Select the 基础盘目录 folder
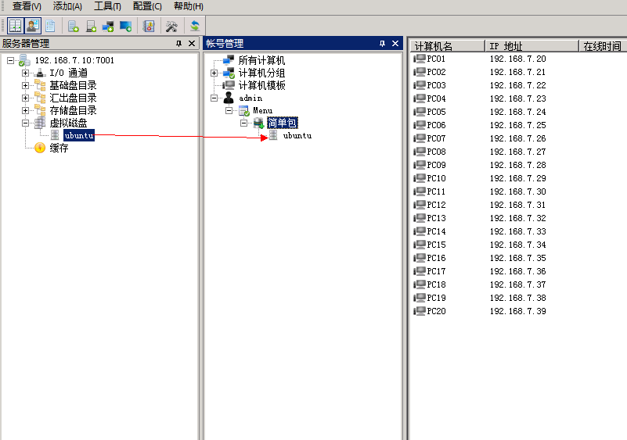Image resolution: width=627 pixels, height=440 pixels. (73, 85)
